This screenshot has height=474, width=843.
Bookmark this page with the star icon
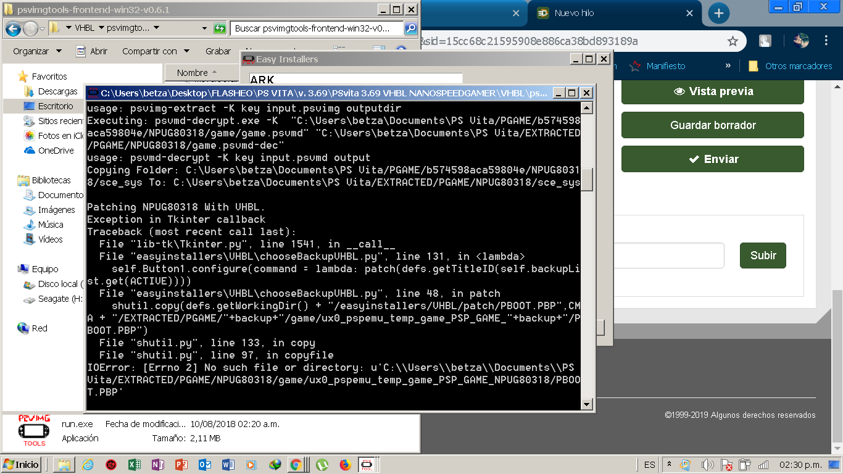tap(733, 41)
